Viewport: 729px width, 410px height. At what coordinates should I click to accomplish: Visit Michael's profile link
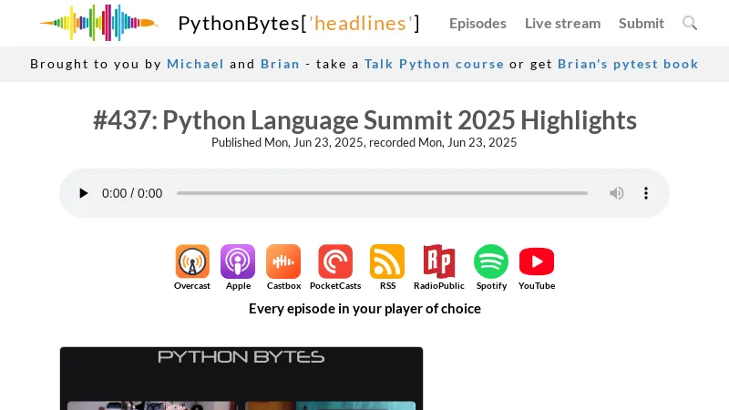coord(195,64)
